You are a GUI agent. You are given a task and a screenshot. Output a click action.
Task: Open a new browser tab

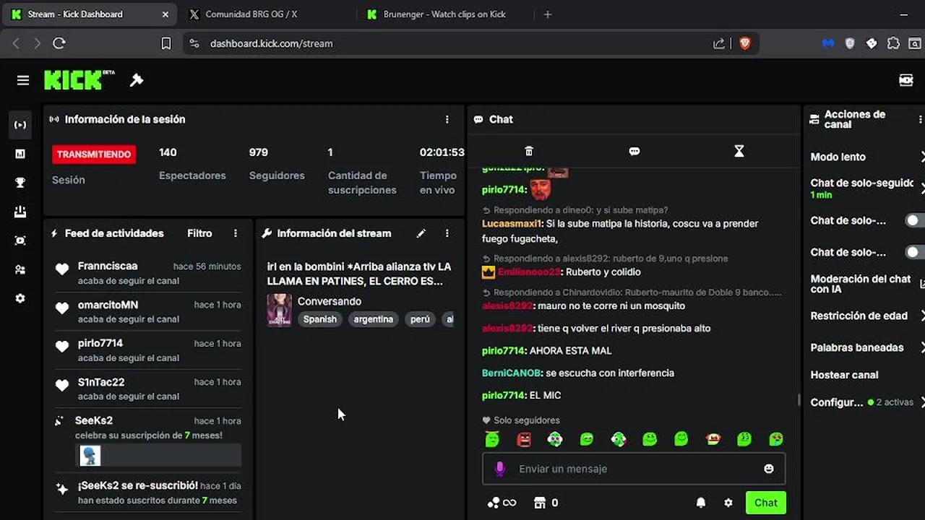tap(547, 14)
